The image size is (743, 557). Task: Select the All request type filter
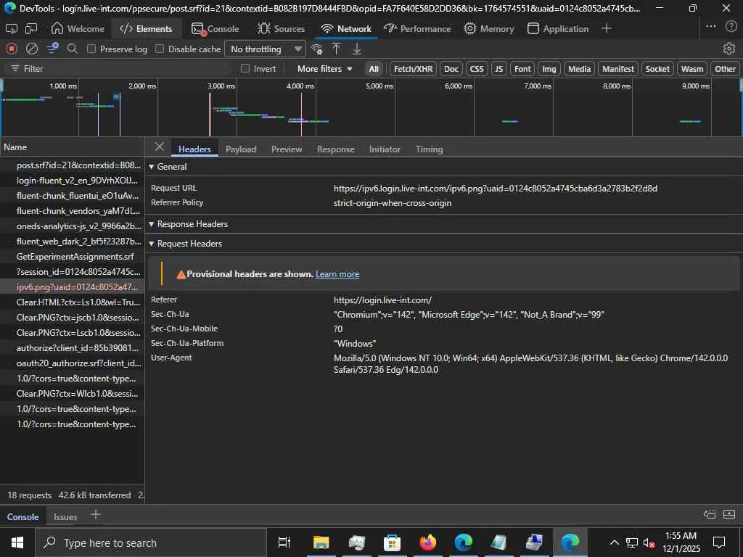click(374, 69)
